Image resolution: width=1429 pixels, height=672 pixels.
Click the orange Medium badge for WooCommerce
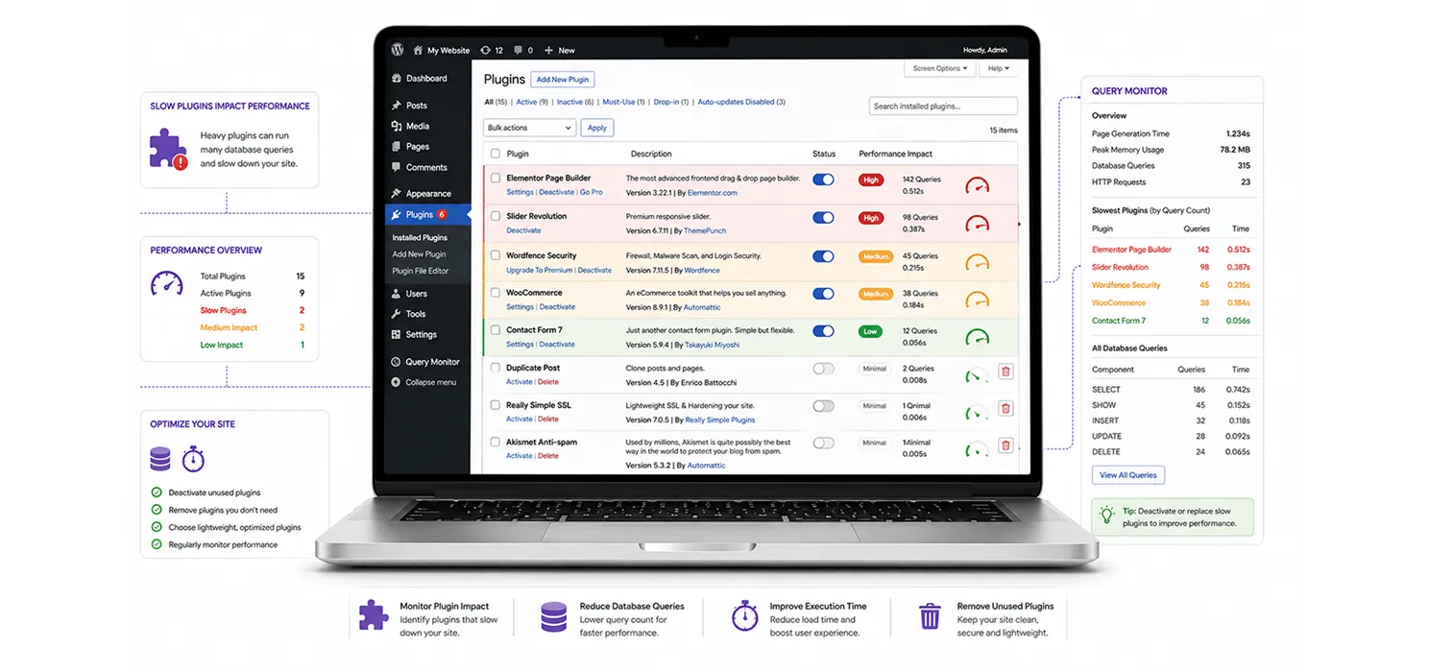coord(876,294)
